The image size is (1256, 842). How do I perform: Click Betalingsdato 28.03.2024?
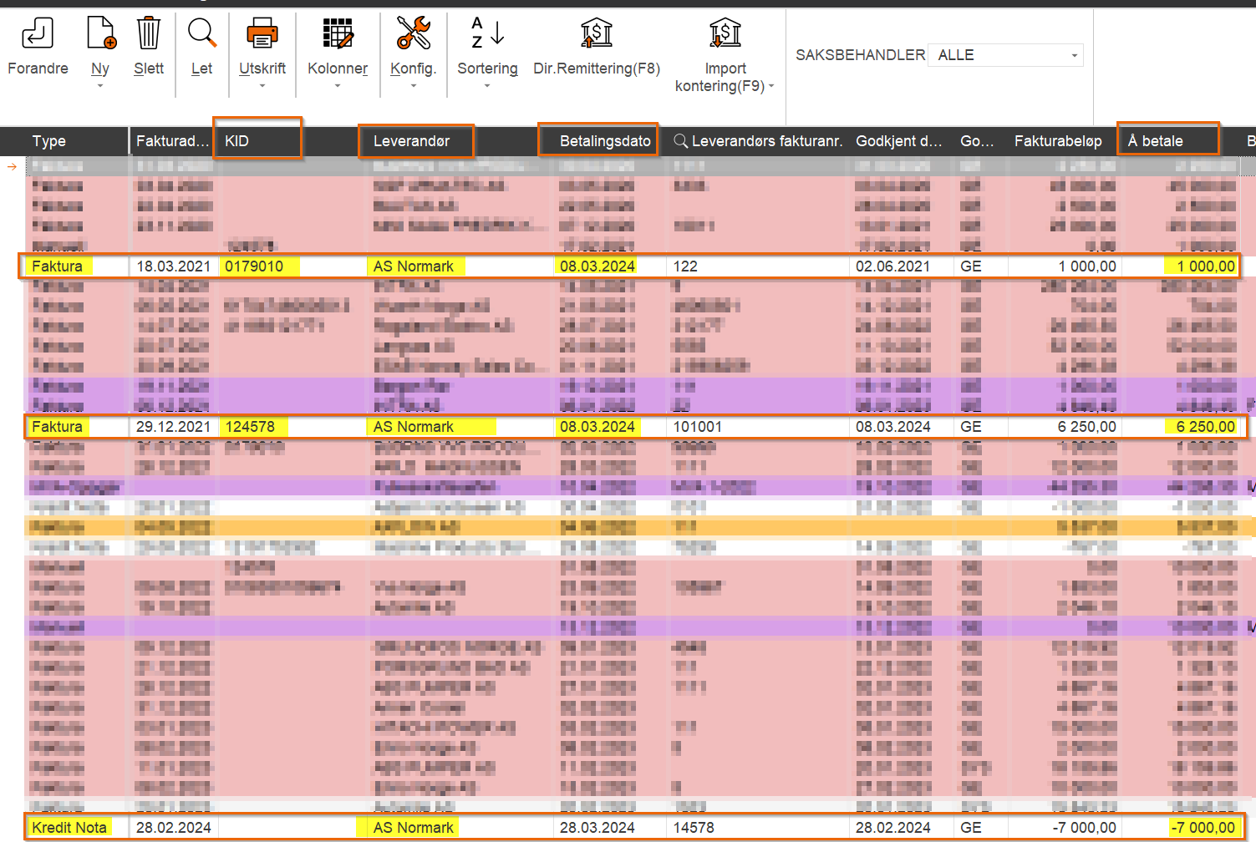point(597,828)
